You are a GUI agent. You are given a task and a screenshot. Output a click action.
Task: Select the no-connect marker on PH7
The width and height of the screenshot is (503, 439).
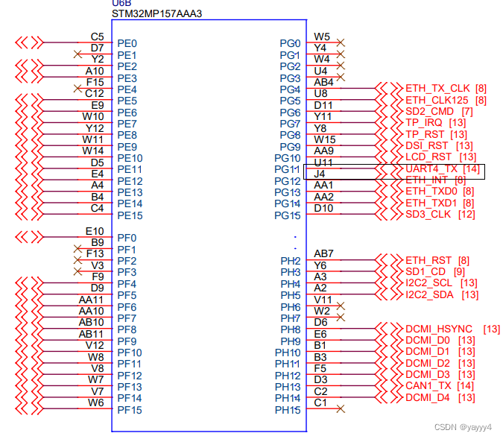tap(341, 318)
